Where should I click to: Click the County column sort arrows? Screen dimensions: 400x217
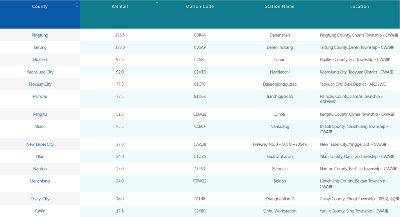click(77, 5)
